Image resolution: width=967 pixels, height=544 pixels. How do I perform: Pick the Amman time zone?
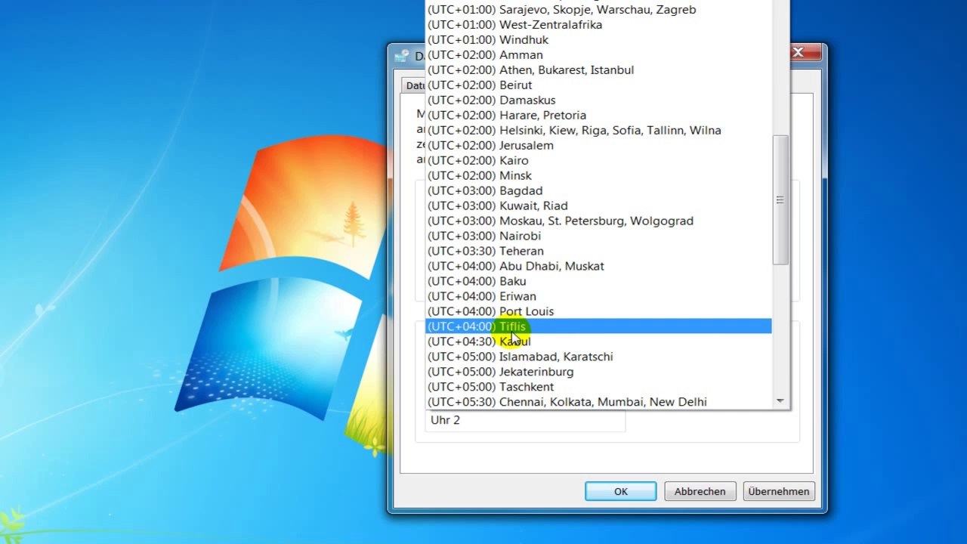598,55
